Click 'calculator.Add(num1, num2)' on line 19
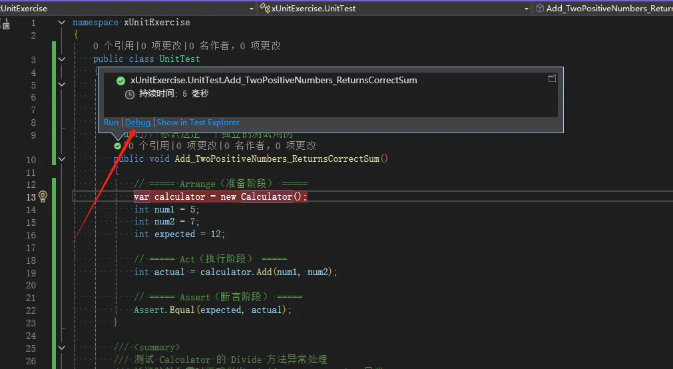 tap(266, 272)
